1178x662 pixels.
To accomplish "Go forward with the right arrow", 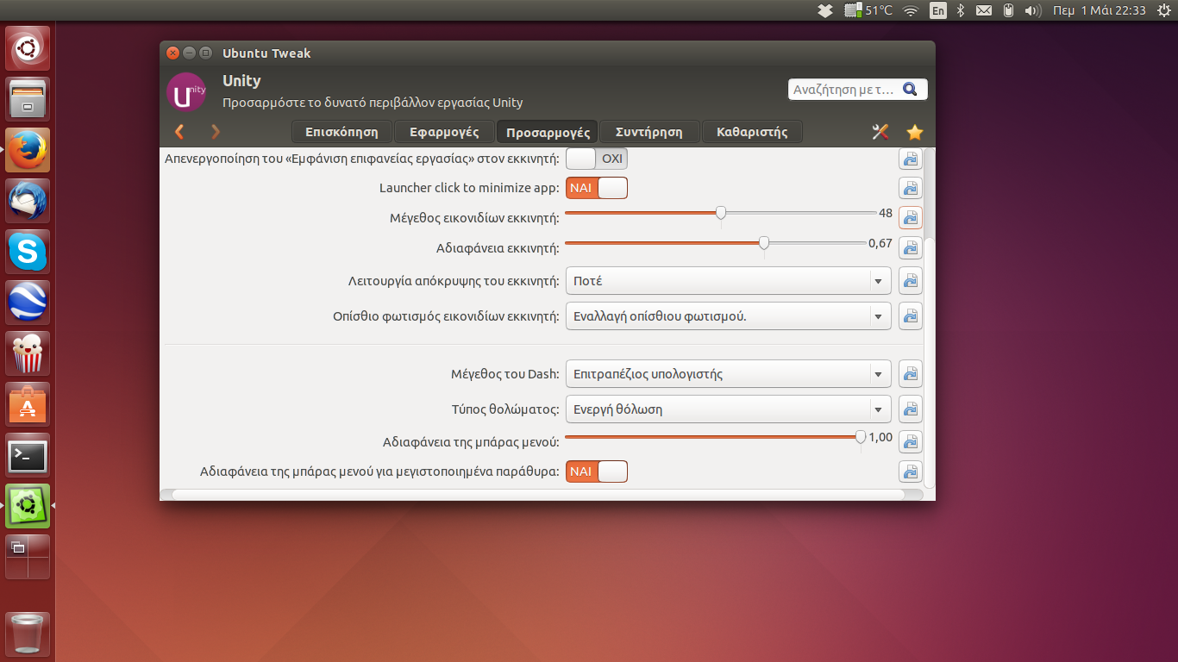I will [216, 132].
